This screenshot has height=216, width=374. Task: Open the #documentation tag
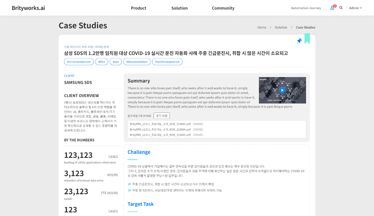(137, 62)
